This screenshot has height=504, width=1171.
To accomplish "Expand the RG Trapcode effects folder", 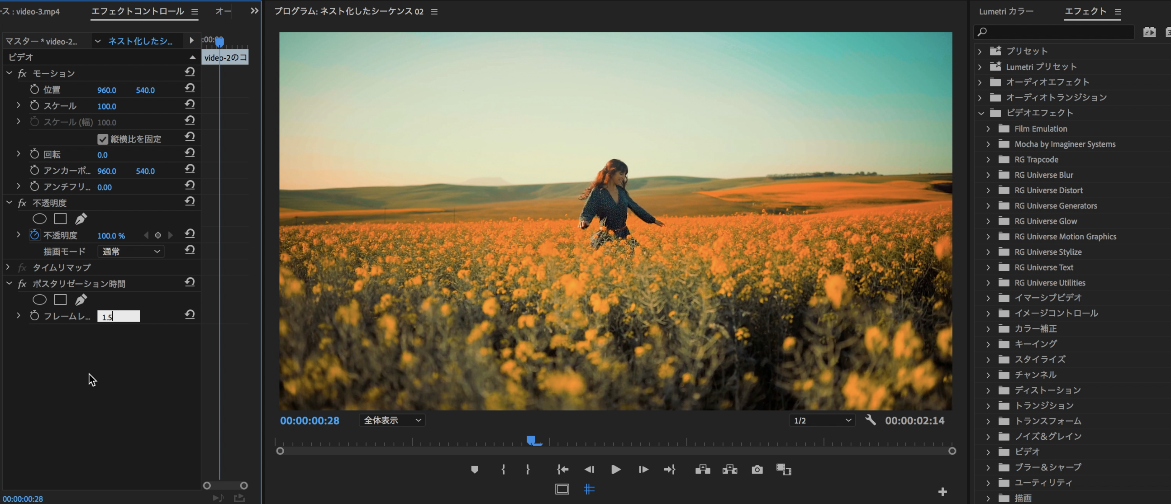I will (x=988, y=160).
